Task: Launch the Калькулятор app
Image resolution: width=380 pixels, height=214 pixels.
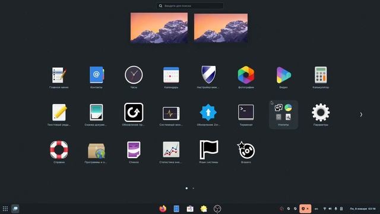Action: 321,75
